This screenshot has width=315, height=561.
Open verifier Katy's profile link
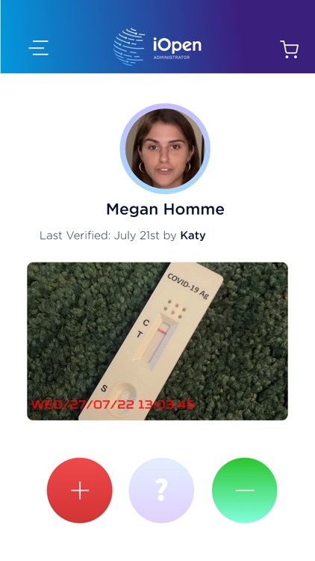193,236
